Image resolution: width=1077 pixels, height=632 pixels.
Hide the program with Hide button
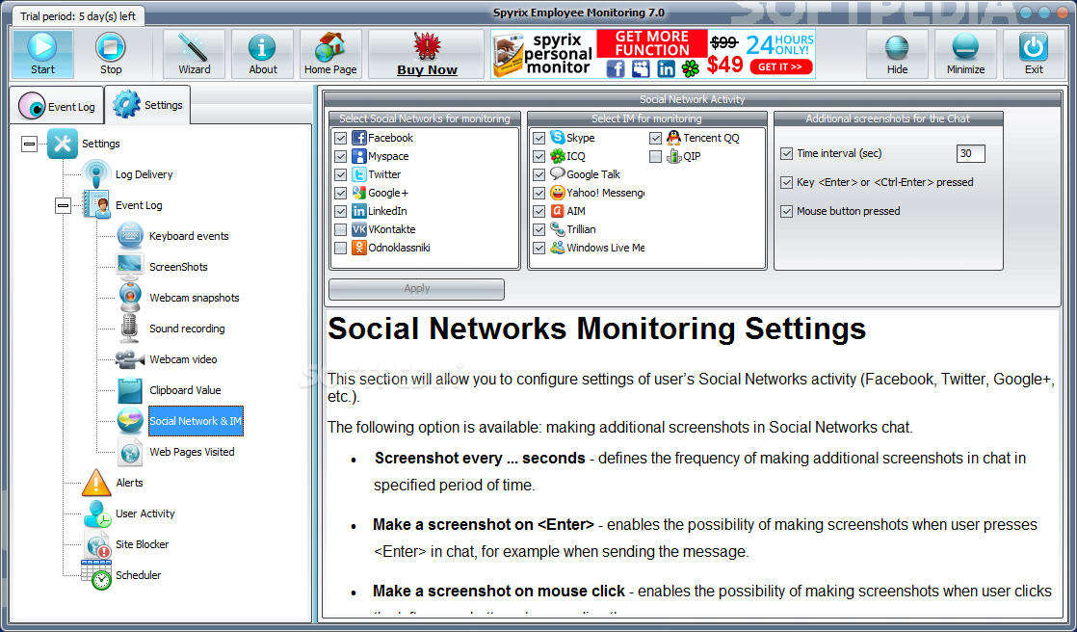point(897,54)
